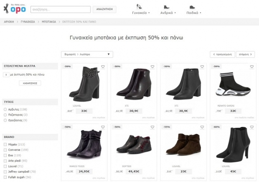Open the brown suede Louvel boot image
Screen dimensions: 259x182
click(183, 144)
